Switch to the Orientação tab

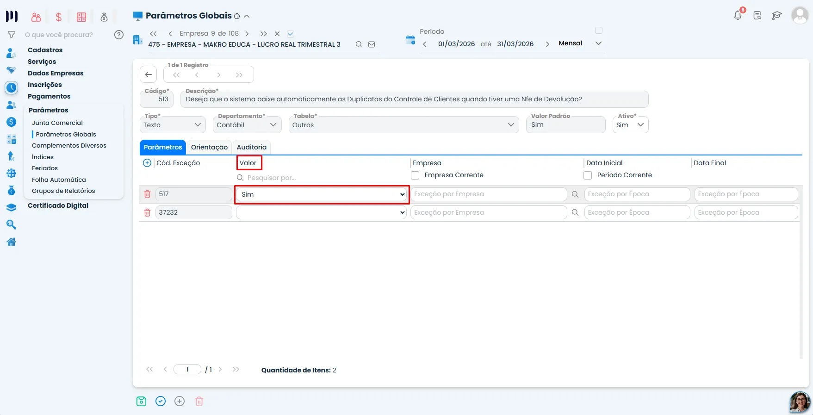pos(209,147)
